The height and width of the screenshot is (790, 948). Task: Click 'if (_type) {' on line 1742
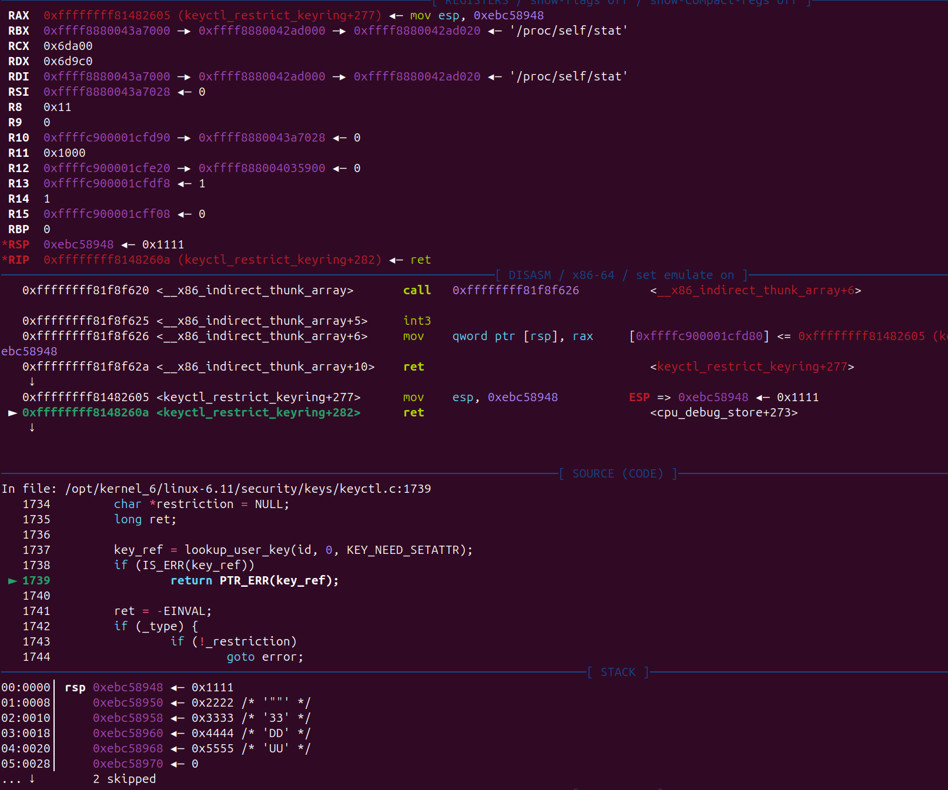156,626
